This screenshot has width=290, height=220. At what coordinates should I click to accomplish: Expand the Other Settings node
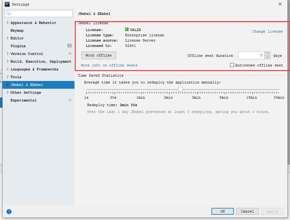[x=7, y=92]
